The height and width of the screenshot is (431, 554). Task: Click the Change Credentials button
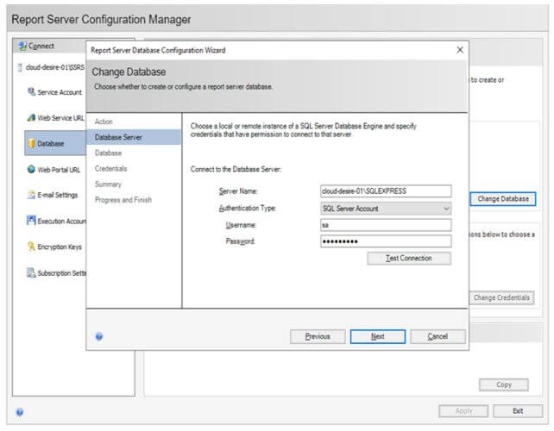pos(501,297)
